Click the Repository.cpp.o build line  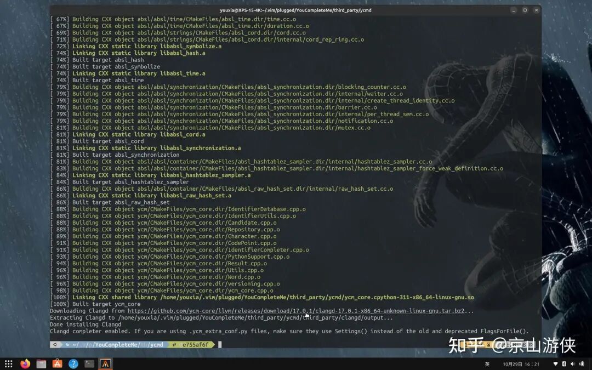tap(165, 230)
